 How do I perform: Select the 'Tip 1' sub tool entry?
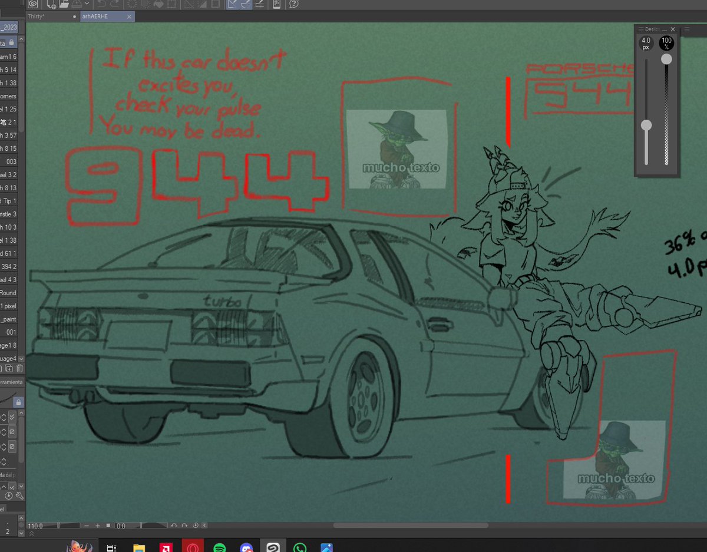point(9,201)
